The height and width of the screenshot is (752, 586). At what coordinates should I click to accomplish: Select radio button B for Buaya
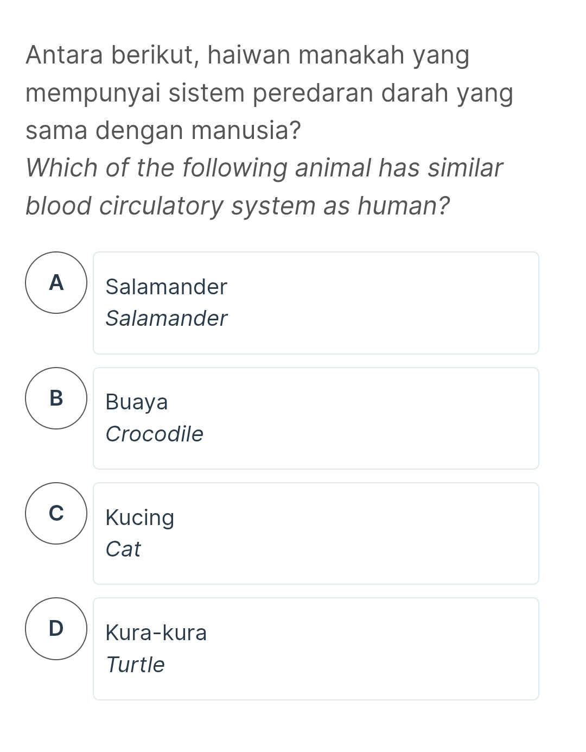[56, 399]
